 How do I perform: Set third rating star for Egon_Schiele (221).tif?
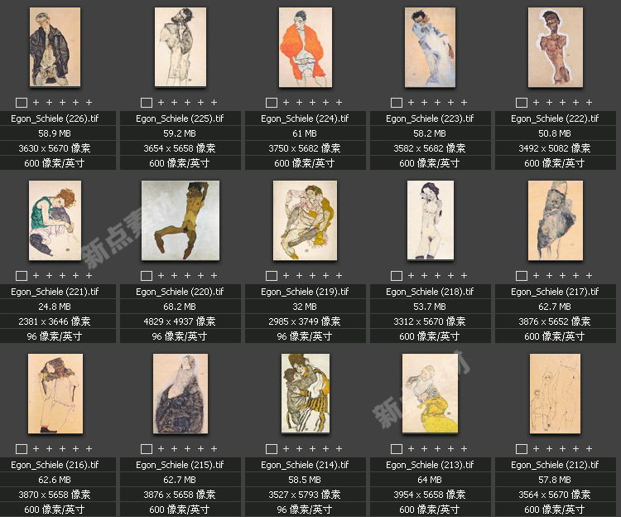click(x=63, y=275)
